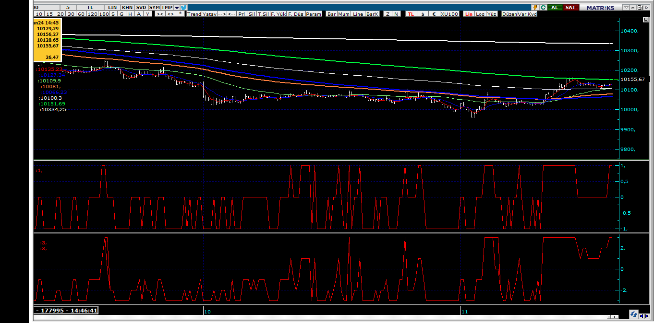This screenshot has height=323, width=654.
Task: Click the lightning bolt quick-order icon
Action: 535,7
